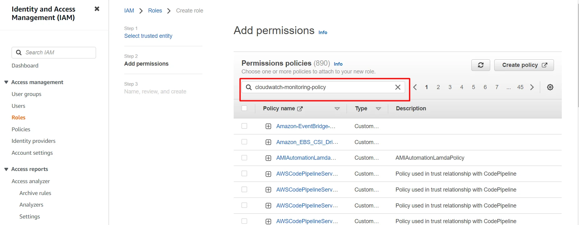Open Identity providers in sidebar
The image size is (579, 225).
pyautogui.click(x=33, y=141)
